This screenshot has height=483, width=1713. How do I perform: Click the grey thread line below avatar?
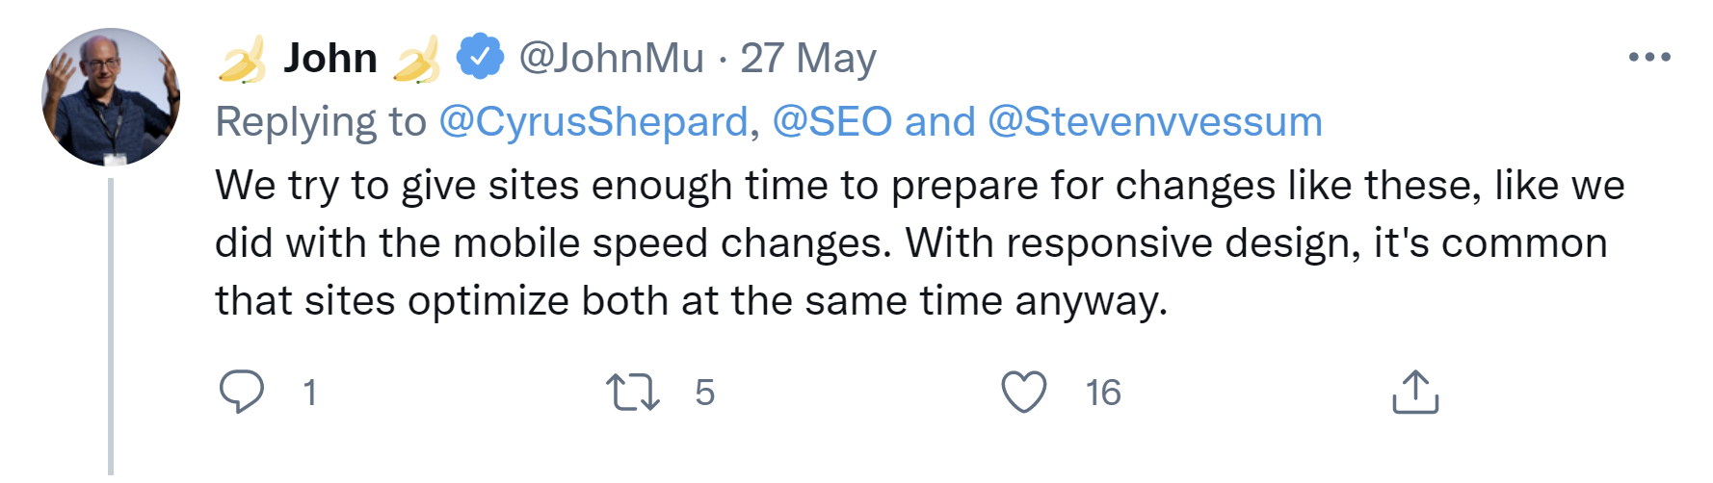(111, 327)
